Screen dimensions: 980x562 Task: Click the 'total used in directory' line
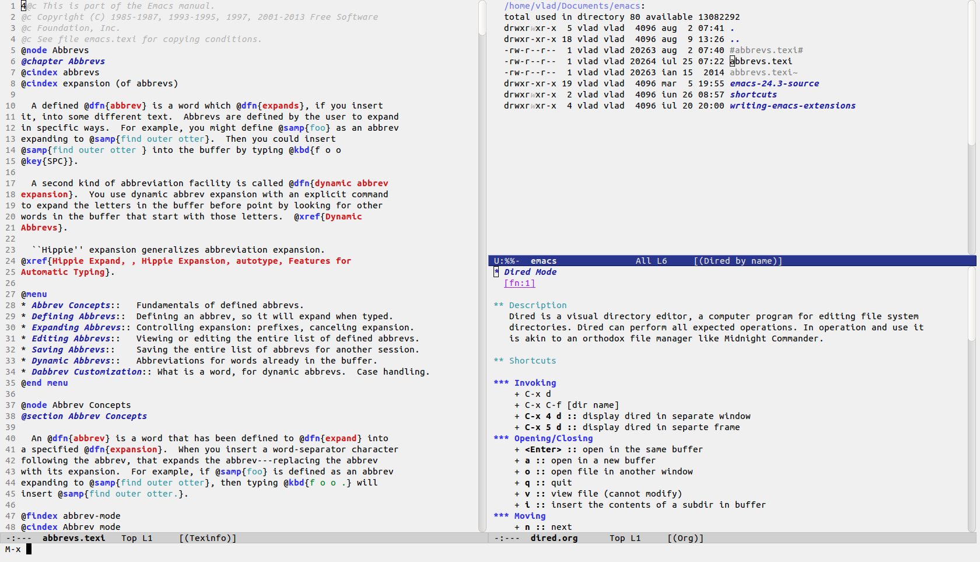tap(622, 17)
